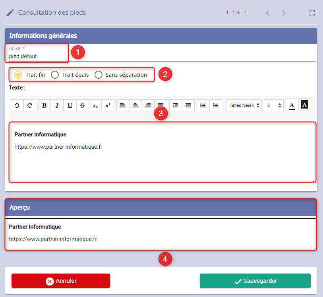Pick the text color (underlined A)
The width and height of the screenshot is (323, 297).
point(292,105)
